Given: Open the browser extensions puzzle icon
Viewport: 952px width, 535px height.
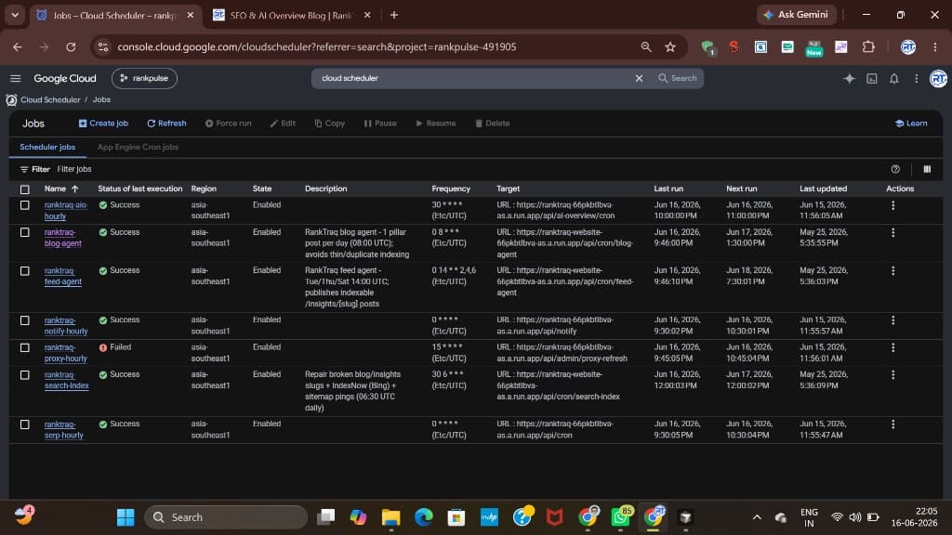Looking at the screenshot, I should [x=868, y=46].
